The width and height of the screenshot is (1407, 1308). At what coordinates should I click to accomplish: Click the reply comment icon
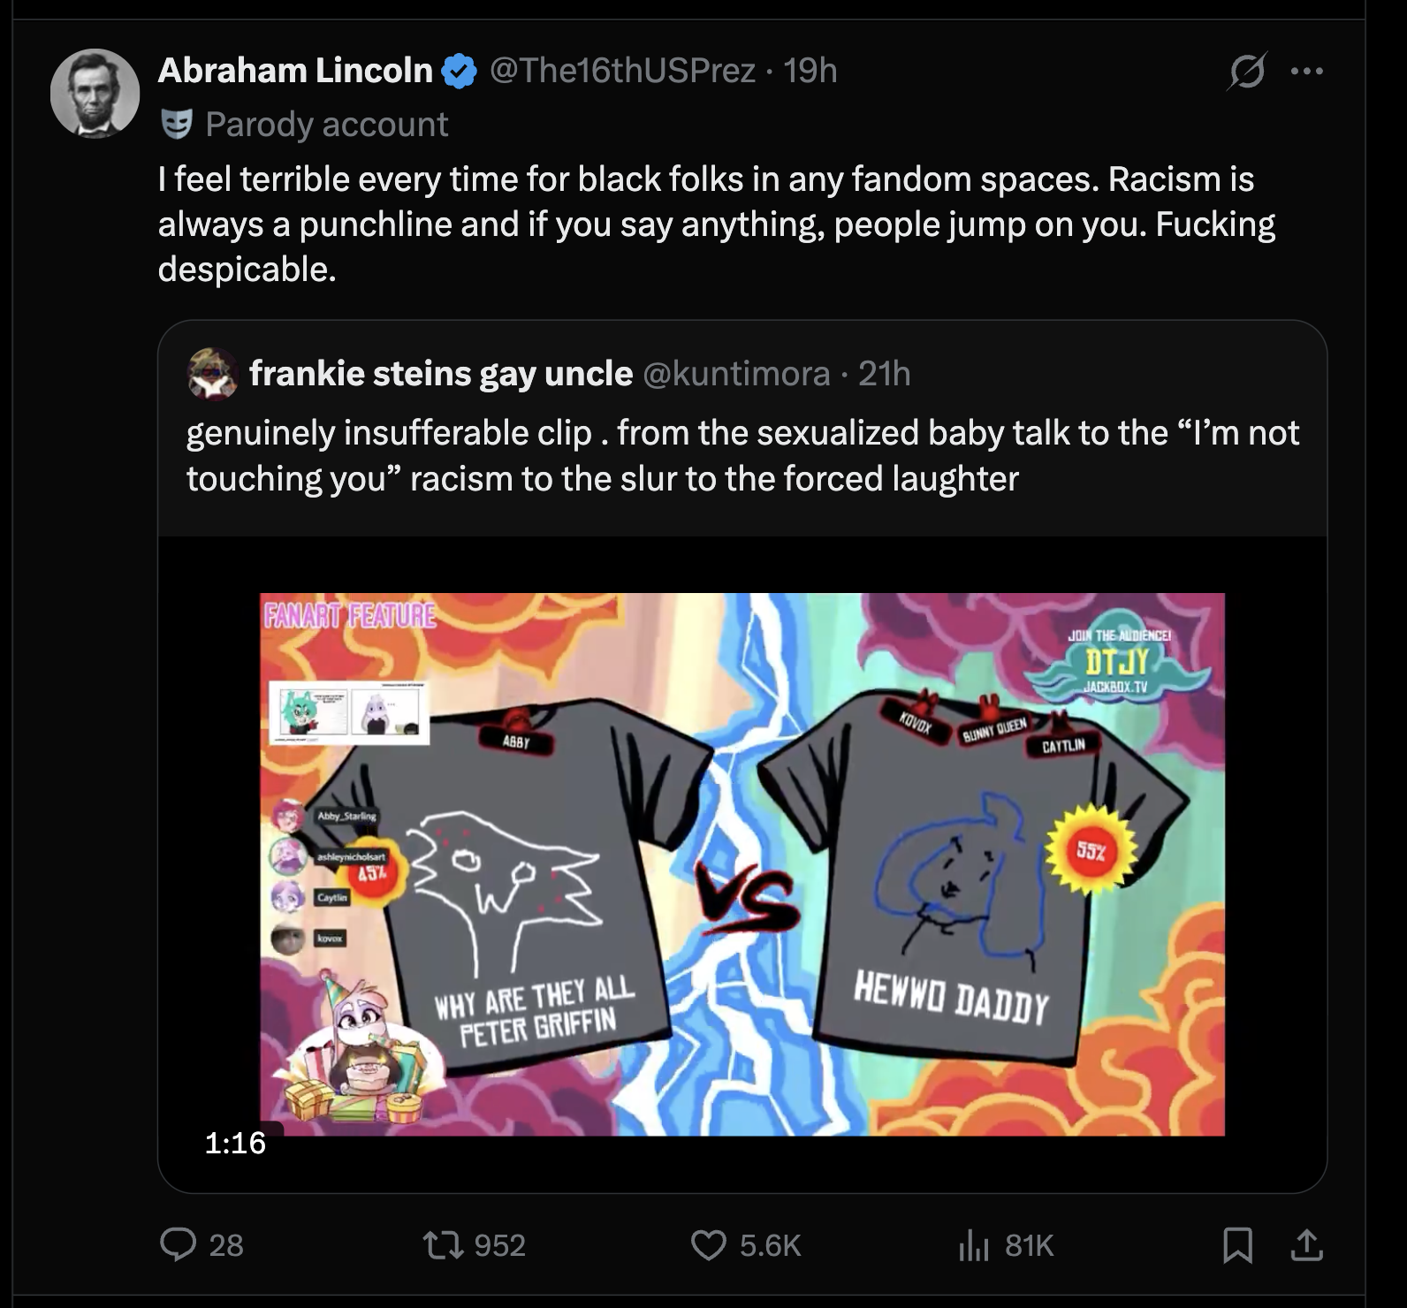click(x=178, y=1244)
